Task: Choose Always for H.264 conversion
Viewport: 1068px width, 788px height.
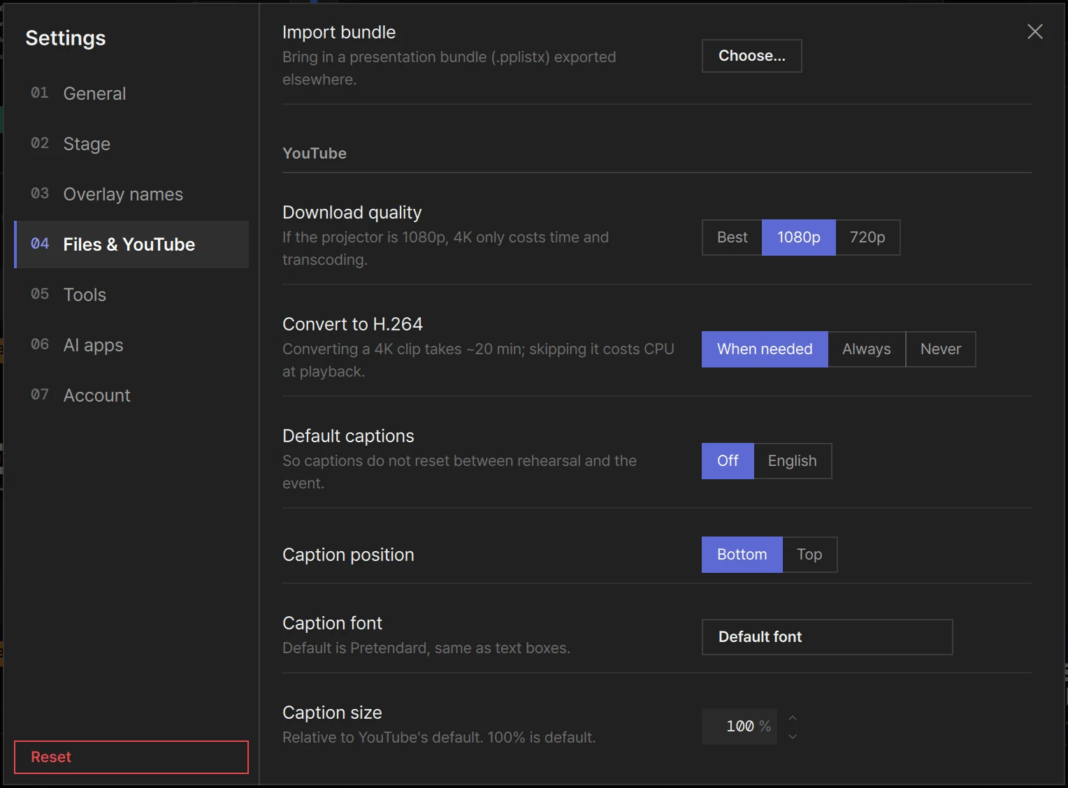Action: [x=867, y=349]
